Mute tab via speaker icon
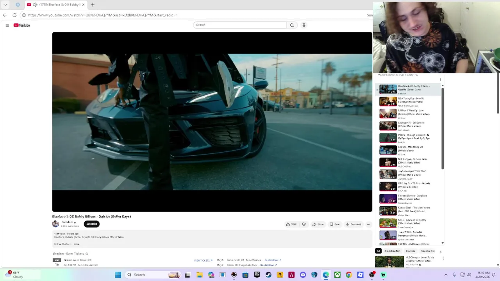 point(35,5)
